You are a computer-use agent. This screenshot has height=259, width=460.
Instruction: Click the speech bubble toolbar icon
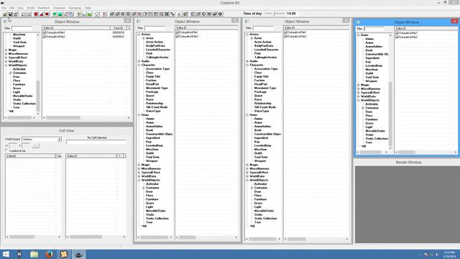click(x=97, y=14)
